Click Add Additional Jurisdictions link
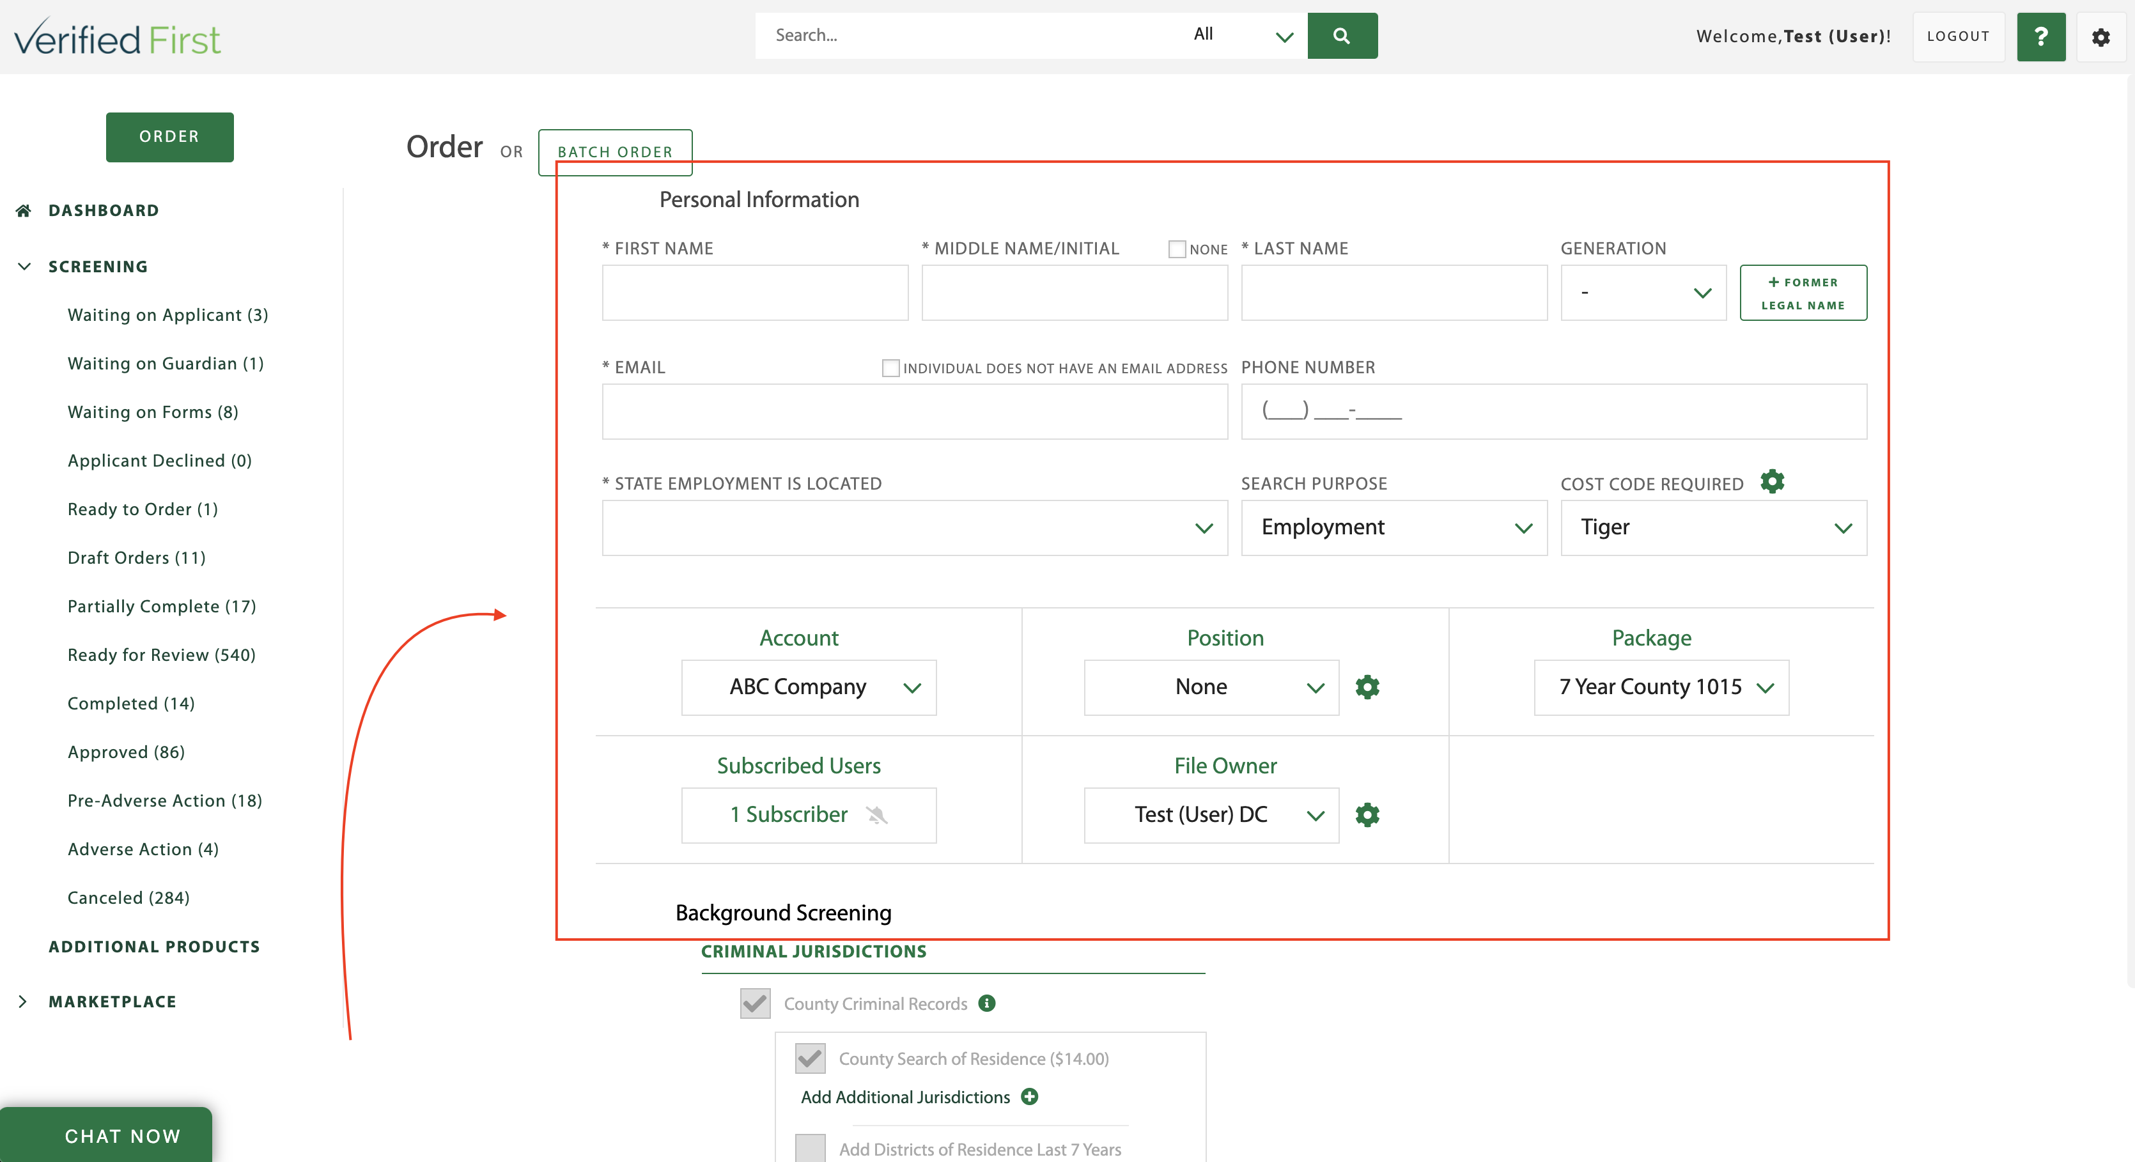Viewport: 2135px width, 1162px height. (905, 1097)
